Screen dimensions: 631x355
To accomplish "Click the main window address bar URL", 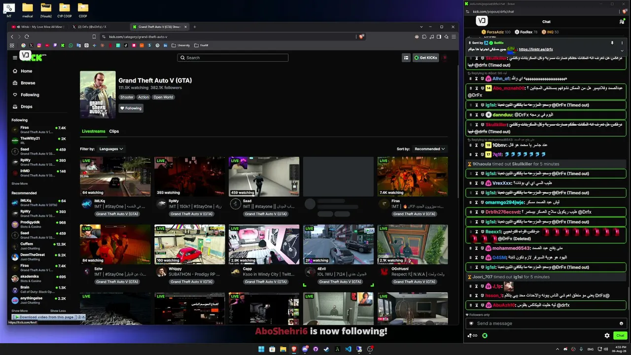I will click(x=138, y=36).
